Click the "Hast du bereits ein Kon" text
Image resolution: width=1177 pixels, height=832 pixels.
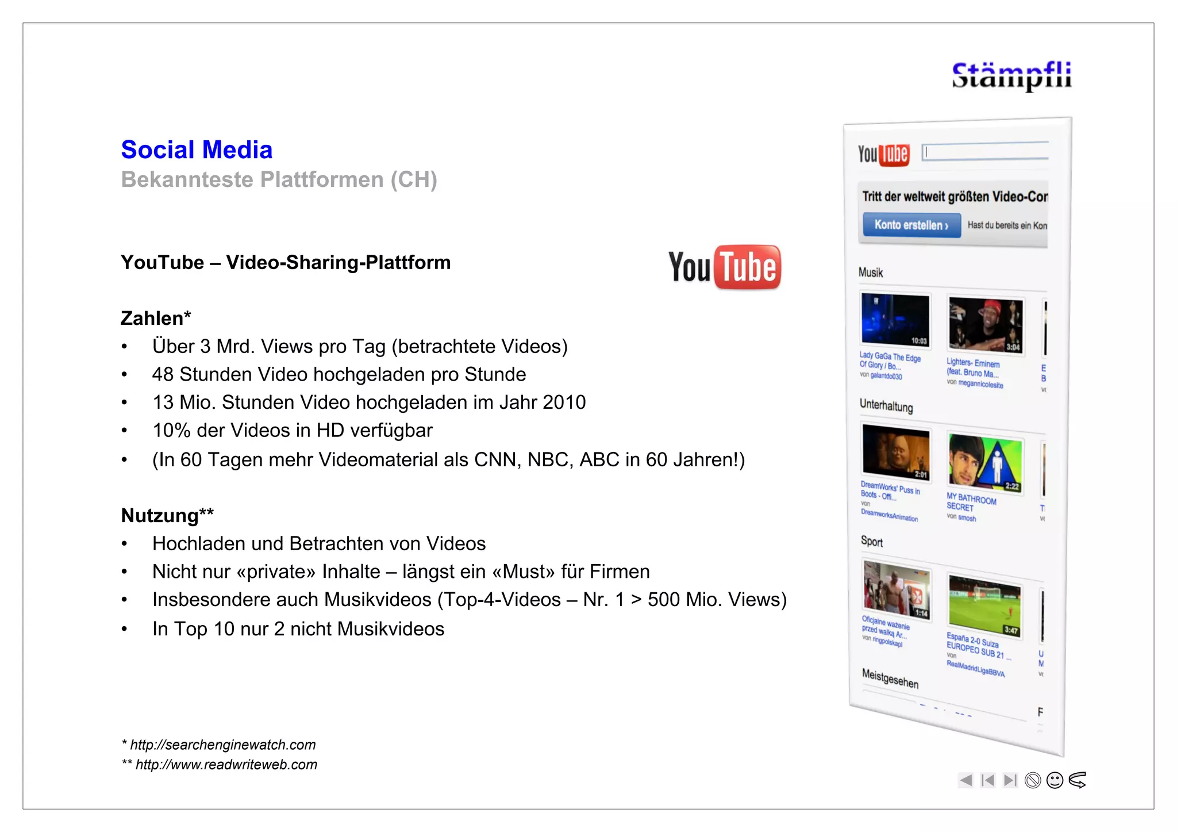[1007, 225]
